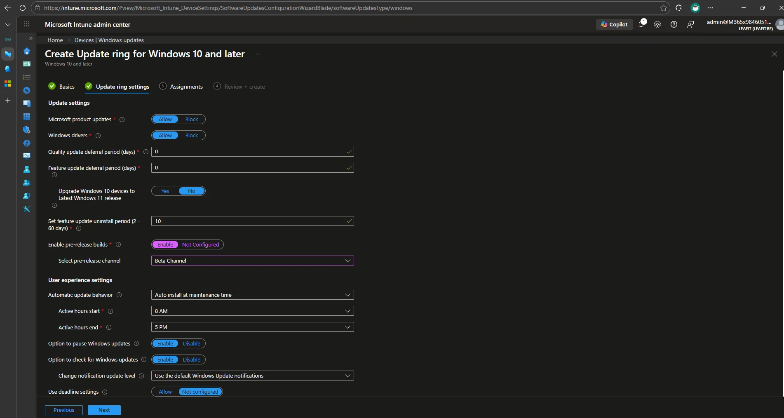Go back with the browser arrow

tap(7, 8)
